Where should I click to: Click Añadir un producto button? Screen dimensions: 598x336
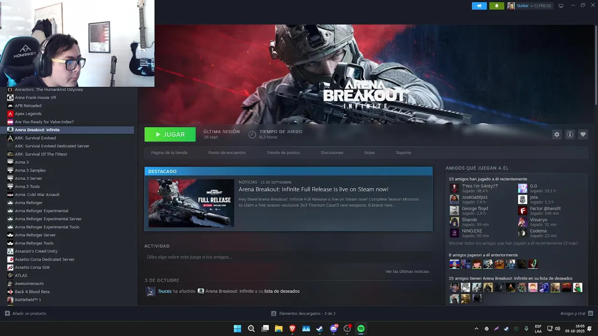point(25,313)
